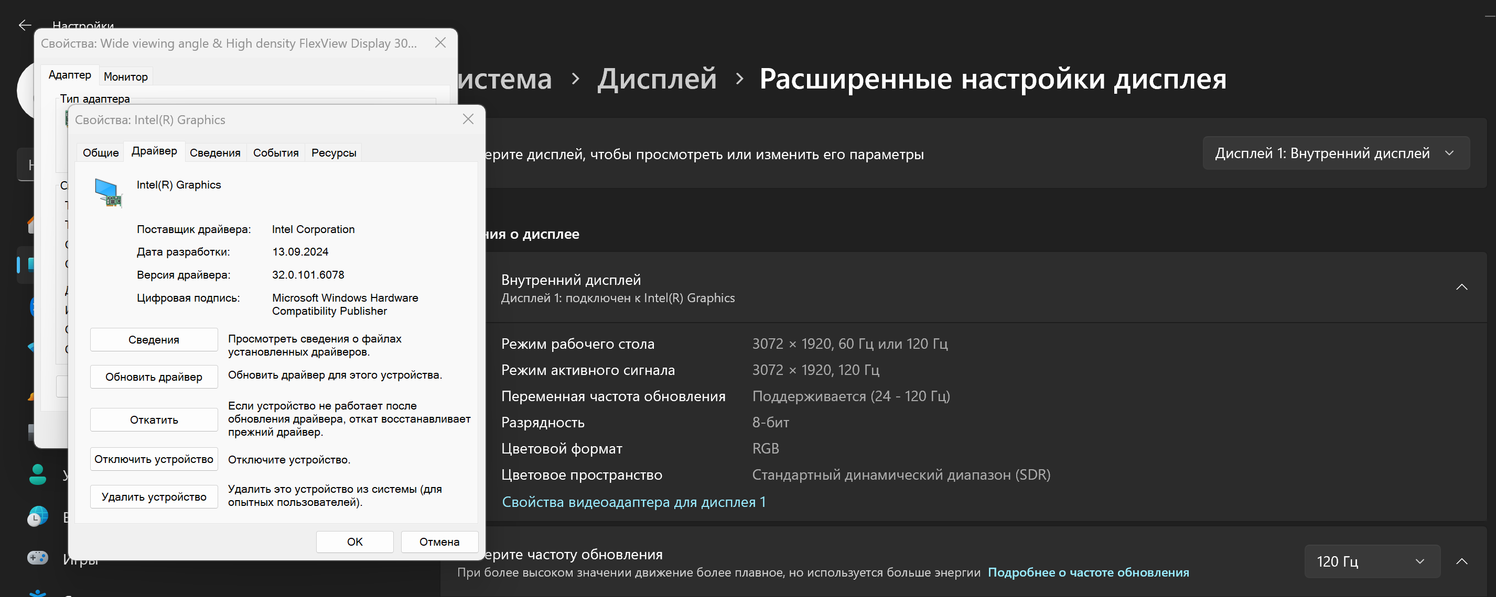Collapse the refresh rate section chevron

pos(1461,561)
